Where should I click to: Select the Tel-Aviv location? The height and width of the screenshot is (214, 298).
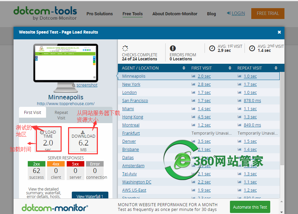pos(129,174)
